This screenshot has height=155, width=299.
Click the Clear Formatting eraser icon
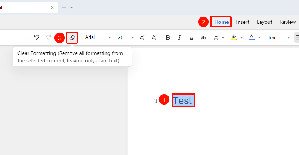click(x=72, y=37)
